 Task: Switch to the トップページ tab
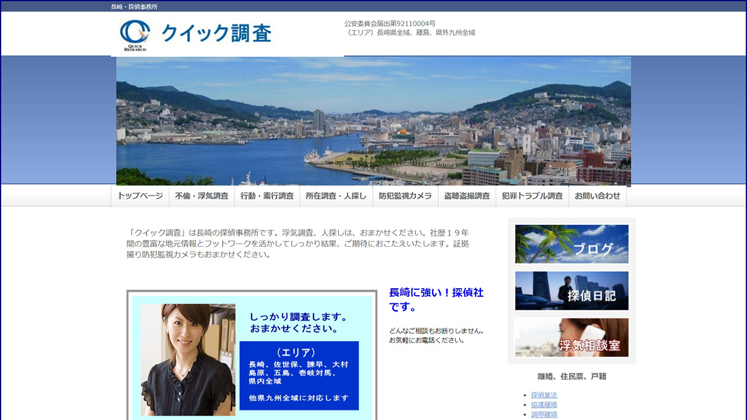[x=140, y=196]
